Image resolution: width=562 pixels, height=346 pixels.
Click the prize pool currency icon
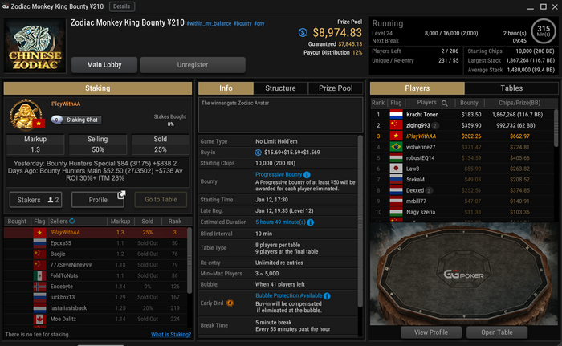[303, 33]
